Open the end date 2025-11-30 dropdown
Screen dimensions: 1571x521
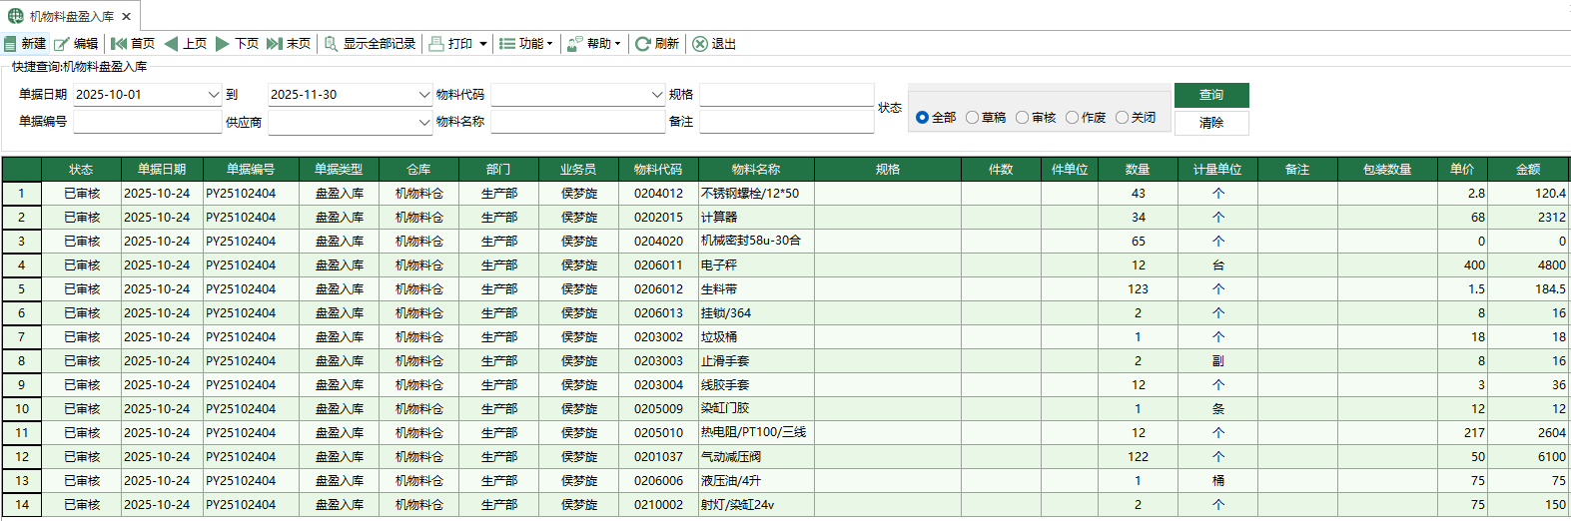424,95
